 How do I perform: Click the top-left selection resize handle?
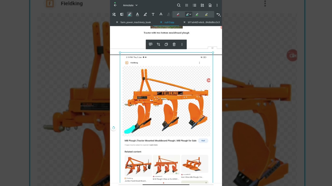120,53
